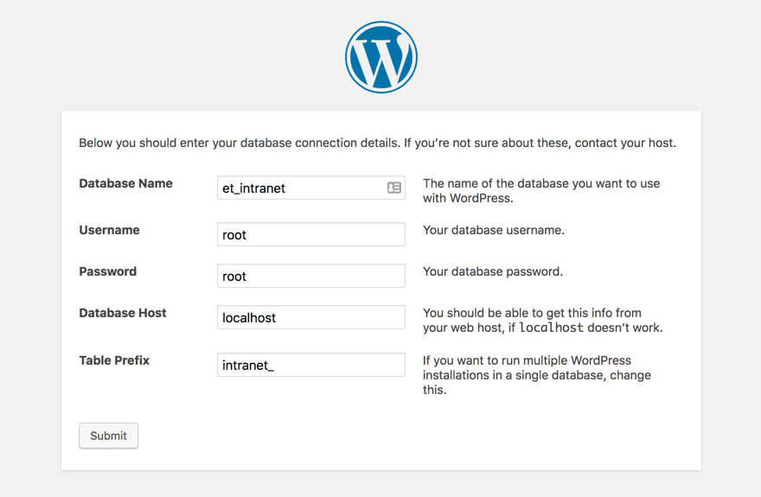Click the WordPress logo at the top
Image resolution: width=761 pixels, height=497 pixels.
point(380,57)
